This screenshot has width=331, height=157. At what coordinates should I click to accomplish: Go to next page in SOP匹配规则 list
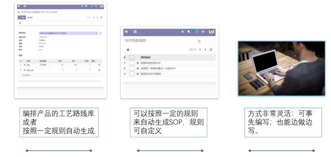(205, 50)
